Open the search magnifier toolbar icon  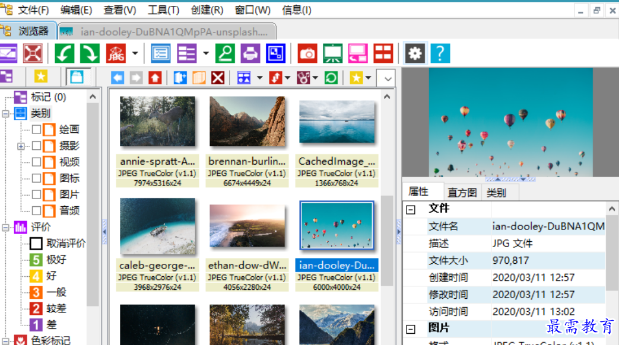click(226, 53)
